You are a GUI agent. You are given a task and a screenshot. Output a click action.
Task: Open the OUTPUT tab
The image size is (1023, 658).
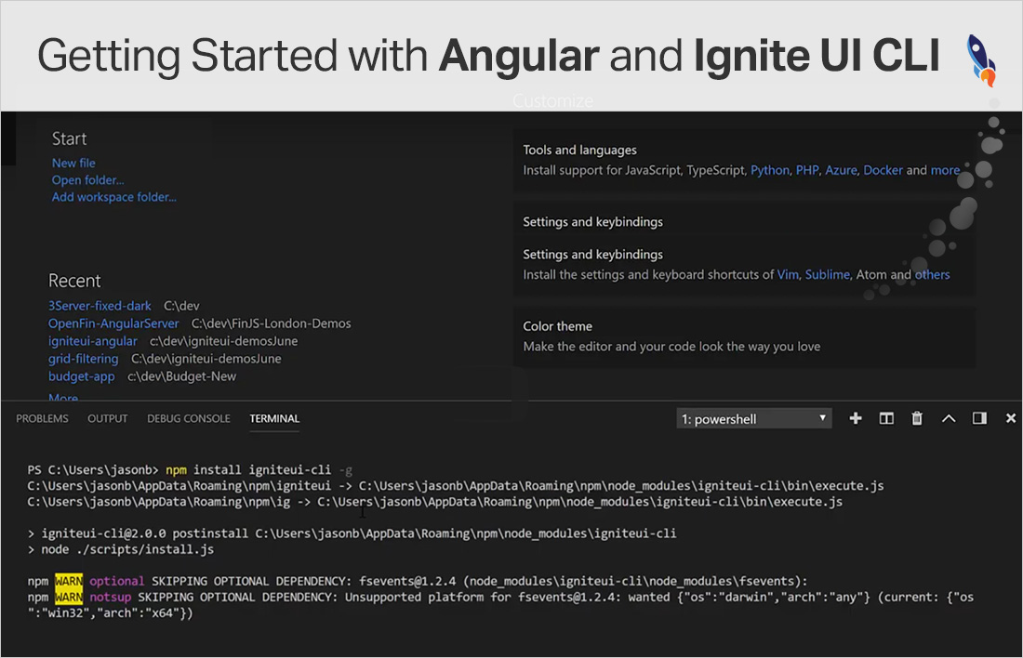tap(108, 419)
